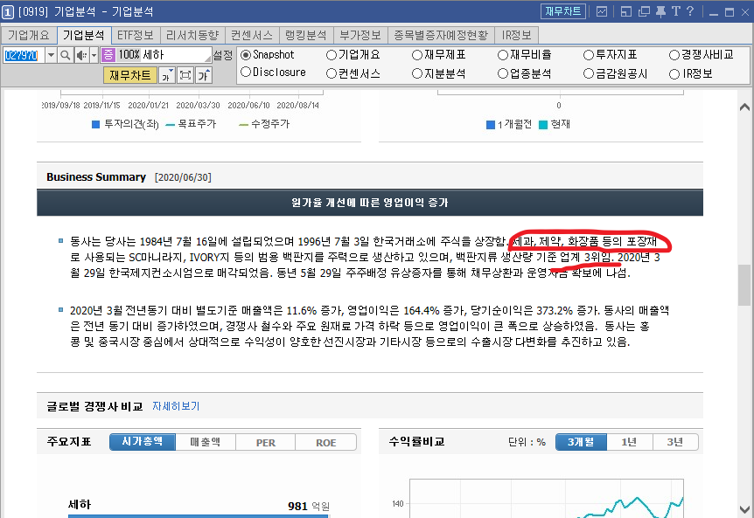The image size is (754, 518).
Task: Click the scroll down arrow
Action: [x=744, y=508]
